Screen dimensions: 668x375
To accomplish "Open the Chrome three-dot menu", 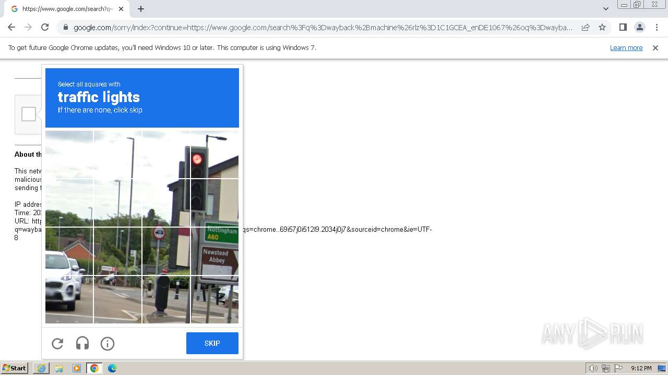I will point(657,27).
